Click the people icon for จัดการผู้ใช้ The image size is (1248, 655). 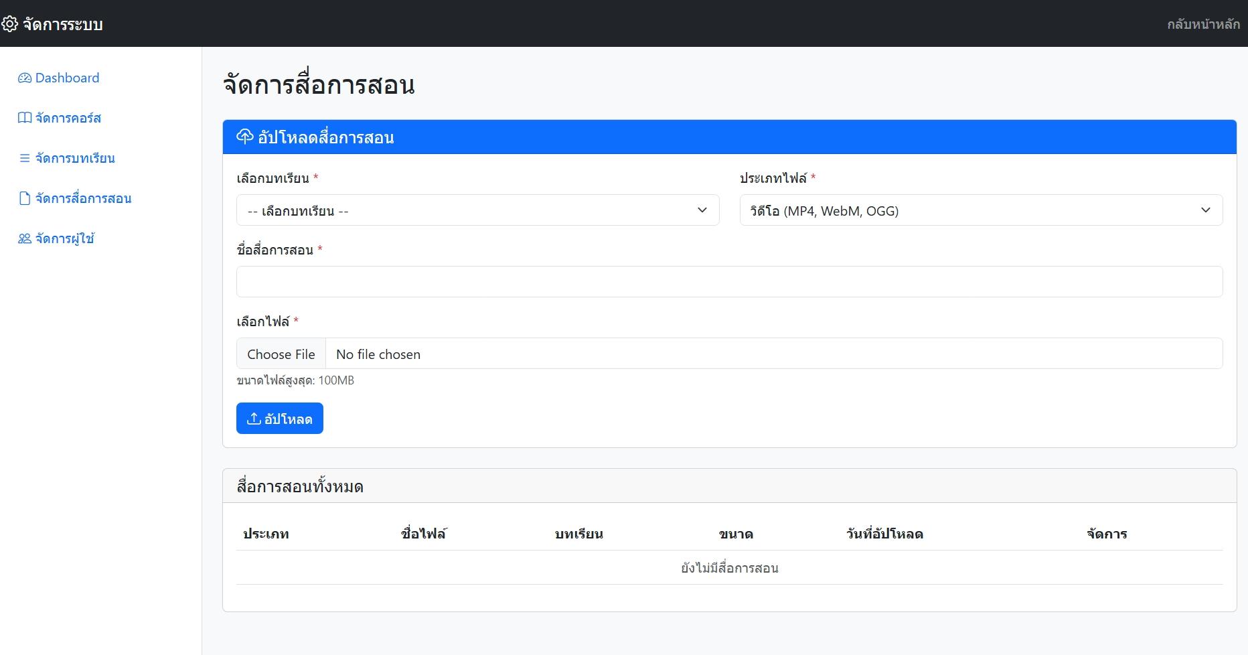click(x=25, y=238)
